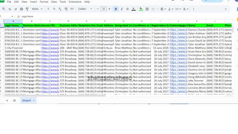Activate the paint format tool

pyautogui.click(x=27, y=9)
